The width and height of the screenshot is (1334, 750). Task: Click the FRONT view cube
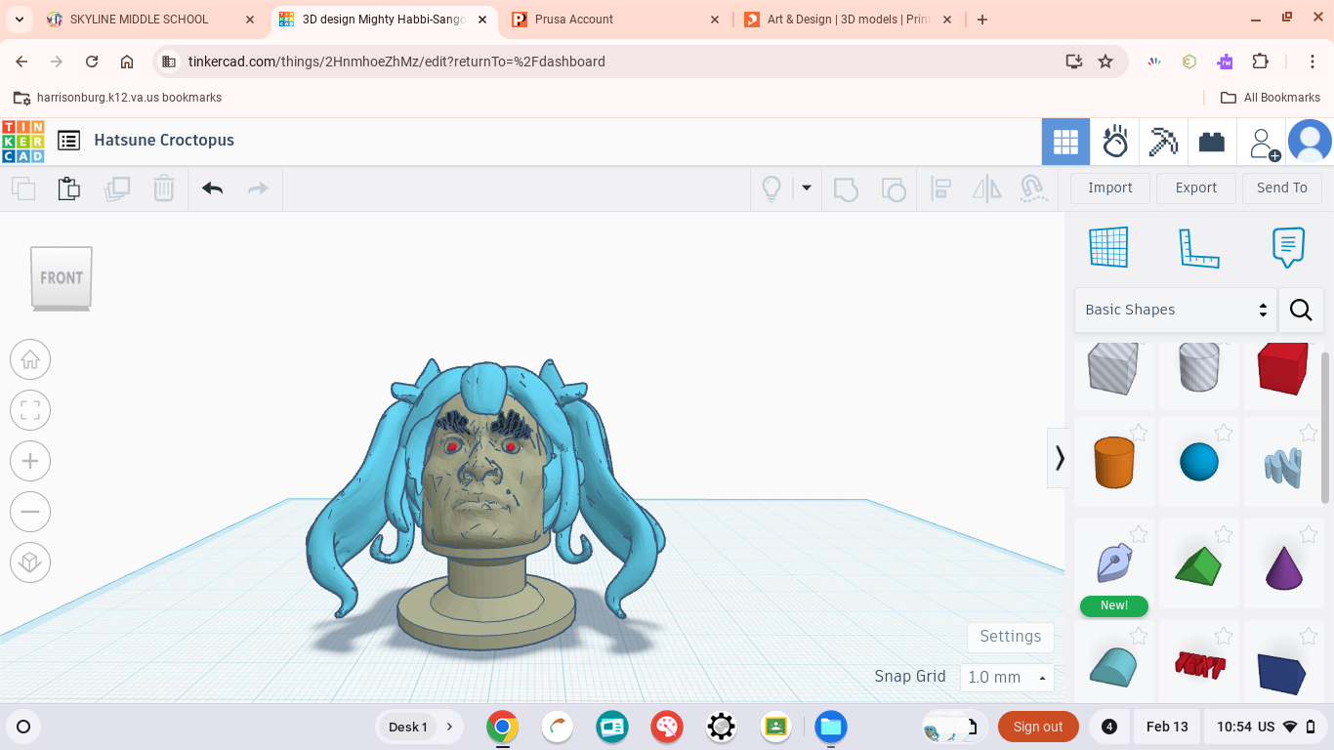[62, 278]
